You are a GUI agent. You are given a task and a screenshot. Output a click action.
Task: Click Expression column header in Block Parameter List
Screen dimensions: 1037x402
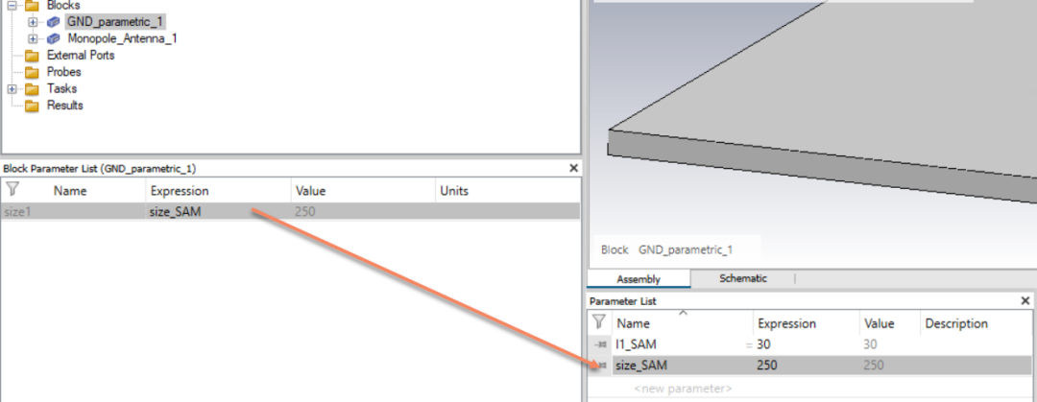pyautogui.click(x=179, y=190)
